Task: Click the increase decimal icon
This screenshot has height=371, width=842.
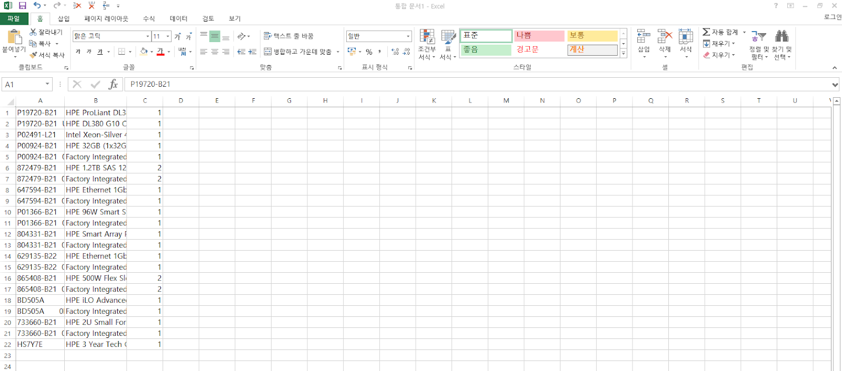Action: click(x=395, y=51)
